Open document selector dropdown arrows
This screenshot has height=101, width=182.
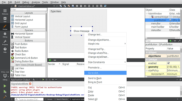point(54,6)
